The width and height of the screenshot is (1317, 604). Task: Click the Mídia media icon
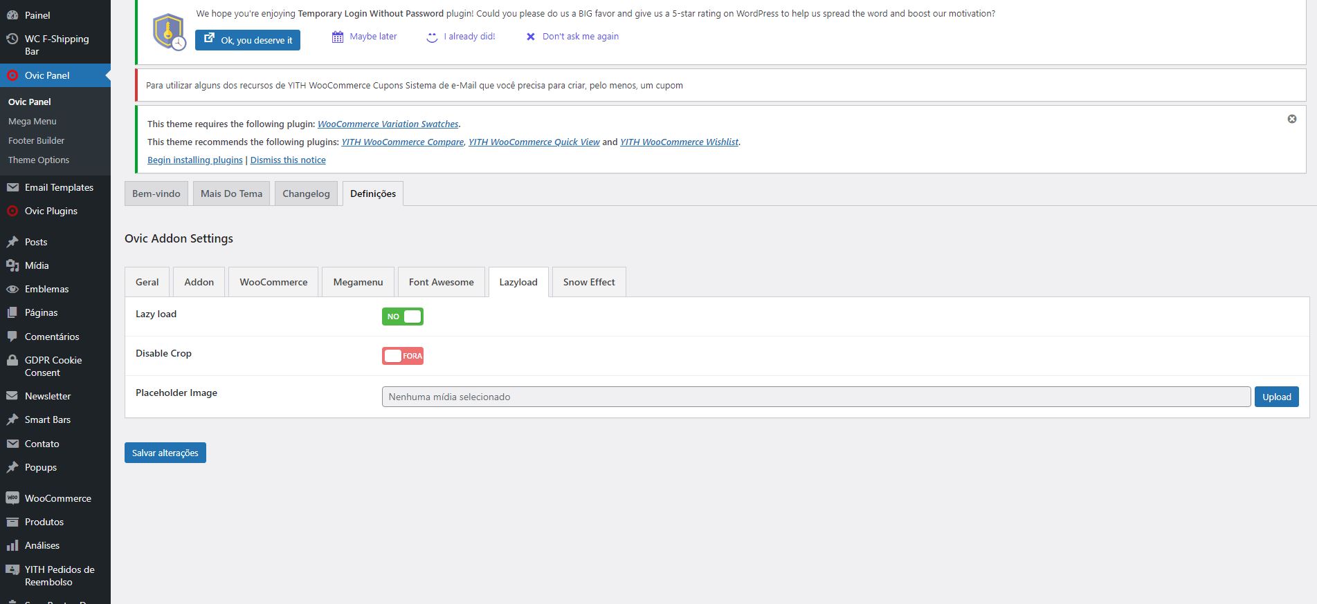[x=12, y=265]
